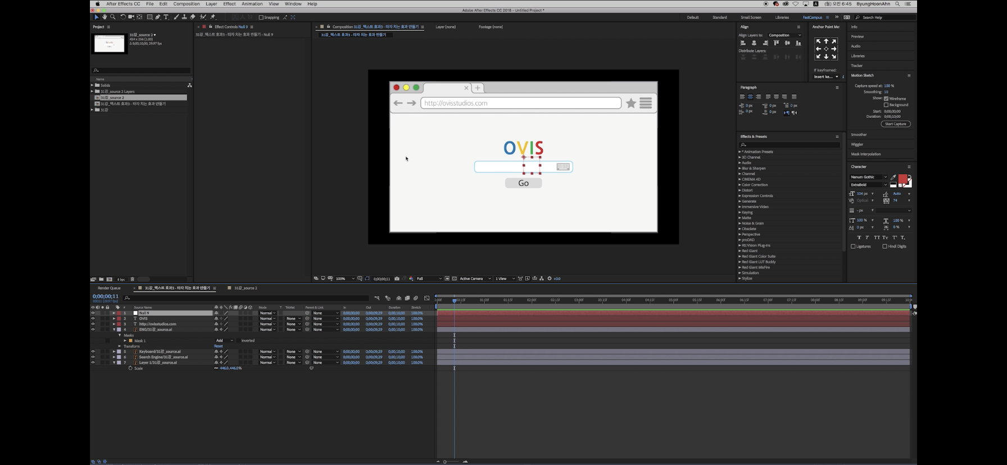The width and height of the screenshot is (1007, 465).
Task: Open Align Layers to Composition dropdown
Action: pyautogui.click(x=784, y=35)
